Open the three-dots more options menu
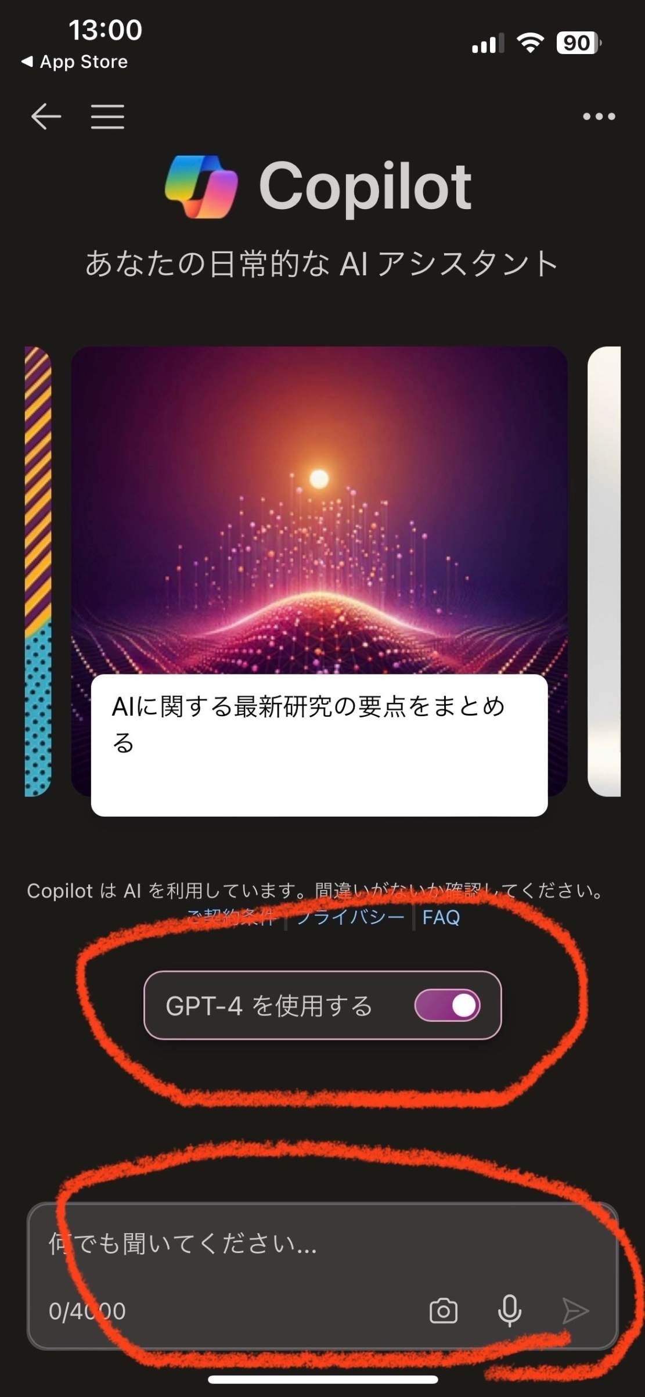 [599, 116]
